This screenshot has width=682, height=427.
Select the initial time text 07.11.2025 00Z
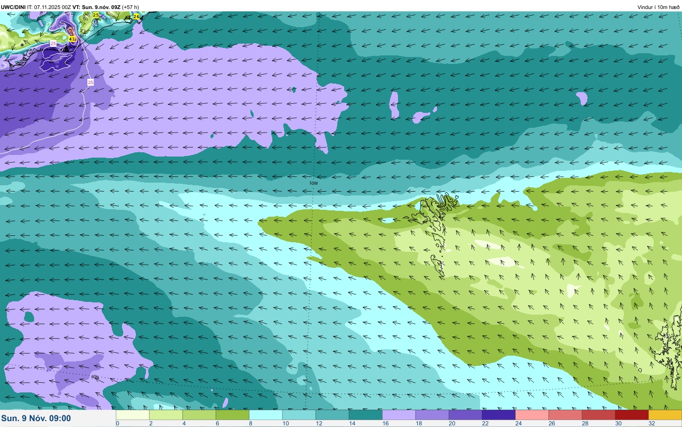point(53,7)
